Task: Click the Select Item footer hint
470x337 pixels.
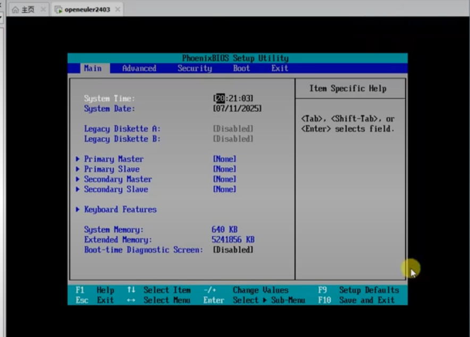Action: click(159, 290)
